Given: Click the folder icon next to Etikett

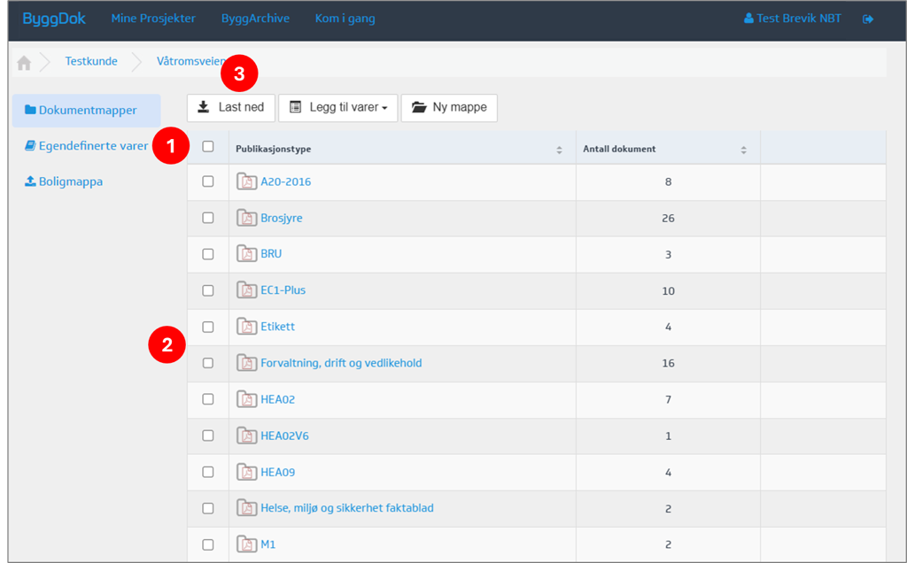Looking at the screenshot, I should pos(245,327).
